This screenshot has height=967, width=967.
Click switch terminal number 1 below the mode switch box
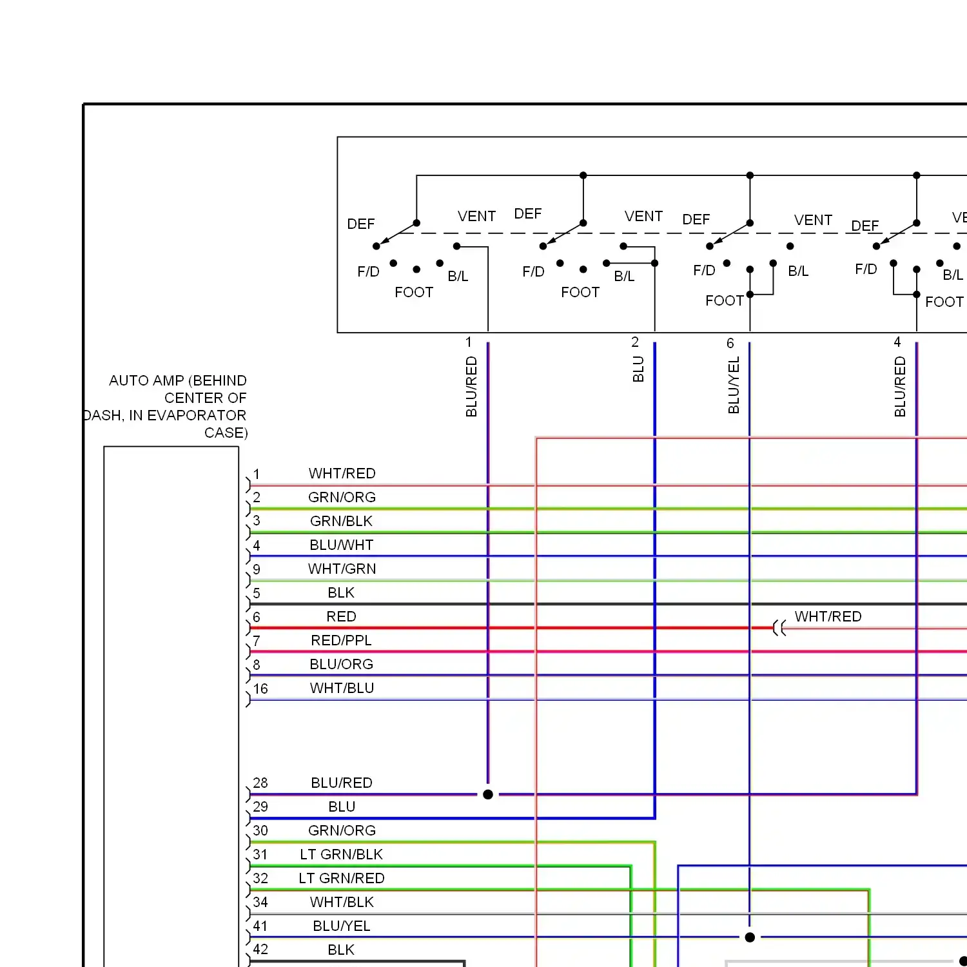469,342
